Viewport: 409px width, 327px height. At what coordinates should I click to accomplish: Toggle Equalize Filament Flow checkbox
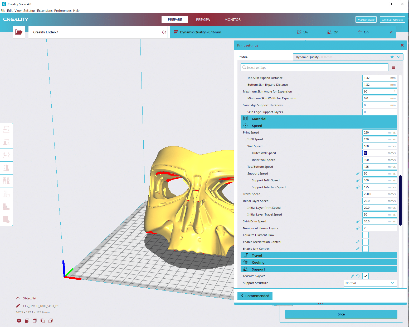coord(366,235)
